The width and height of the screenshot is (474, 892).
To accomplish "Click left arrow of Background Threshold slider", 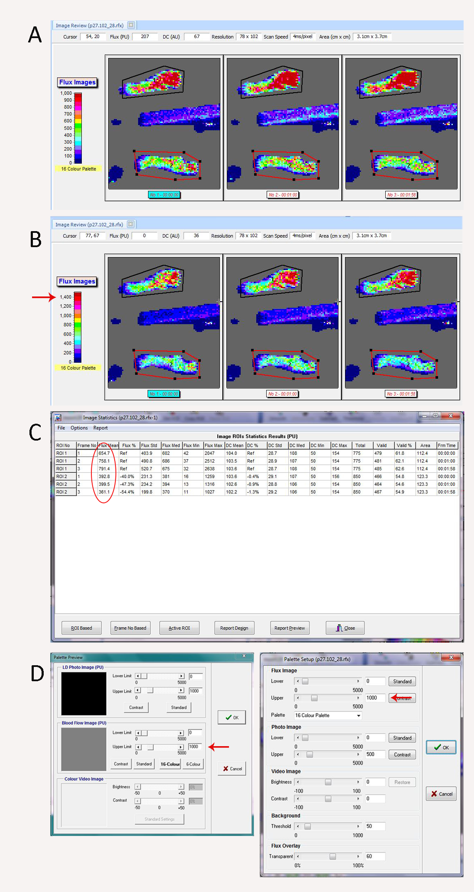I will coord(298,826).
